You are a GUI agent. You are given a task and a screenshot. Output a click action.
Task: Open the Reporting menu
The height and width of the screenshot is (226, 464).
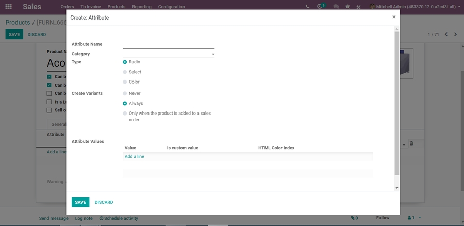141,7
